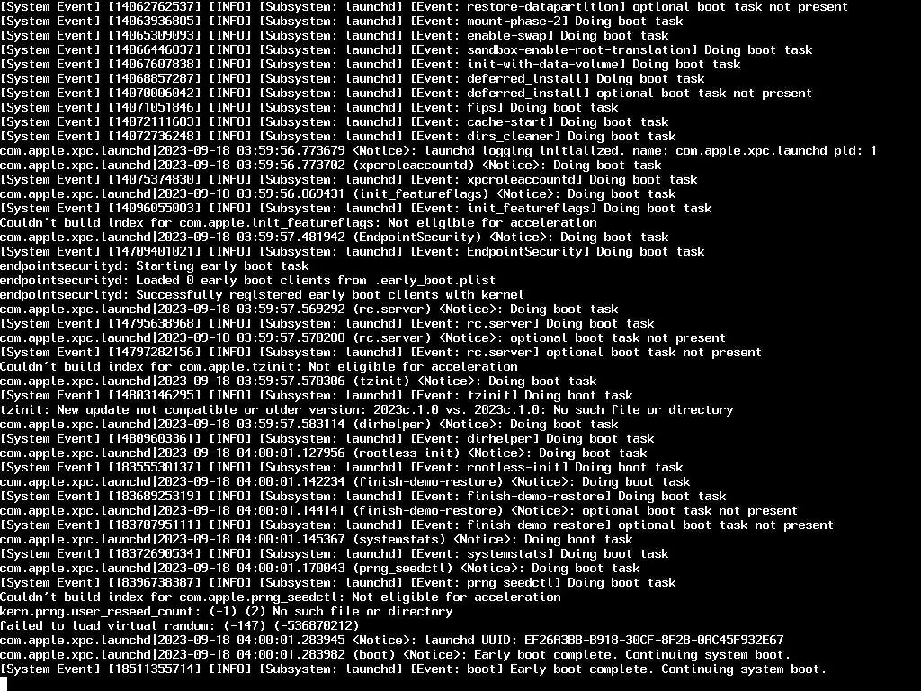Click the timestamp 14795638968 on rc.server line
This screenshot has width=921, height=691.
155,323
